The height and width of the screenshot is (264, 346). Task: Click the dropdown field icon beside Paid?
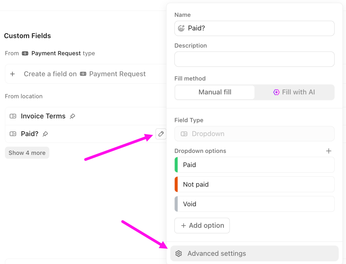point(13,134)
